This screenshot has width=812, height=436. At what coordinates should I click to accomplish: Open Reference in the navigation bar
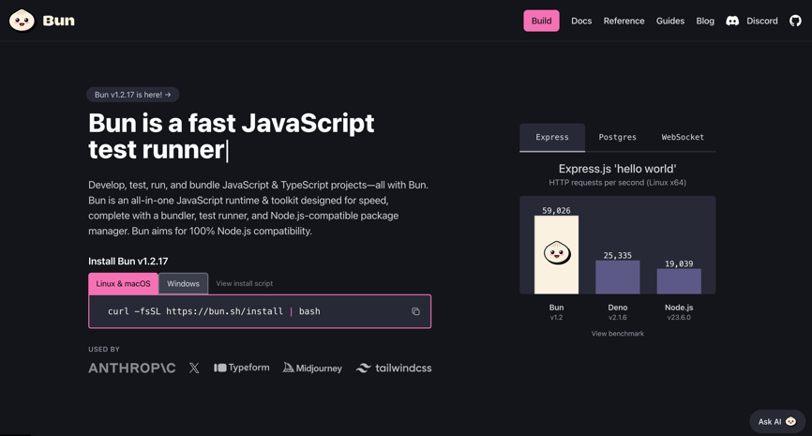pos(624,21)
